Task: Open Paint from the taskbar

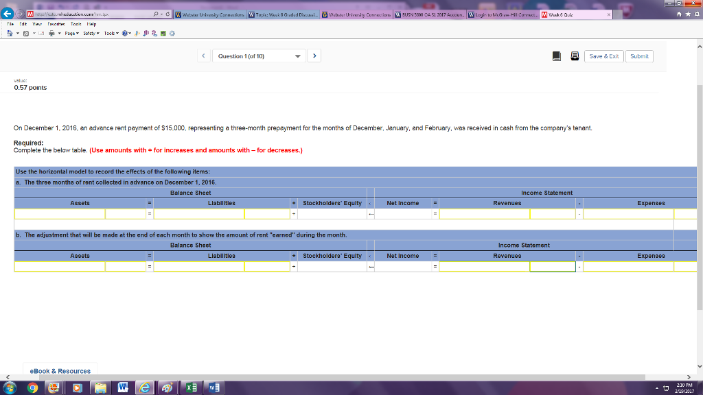Action: pyautogui.click(x=168, y=388)
